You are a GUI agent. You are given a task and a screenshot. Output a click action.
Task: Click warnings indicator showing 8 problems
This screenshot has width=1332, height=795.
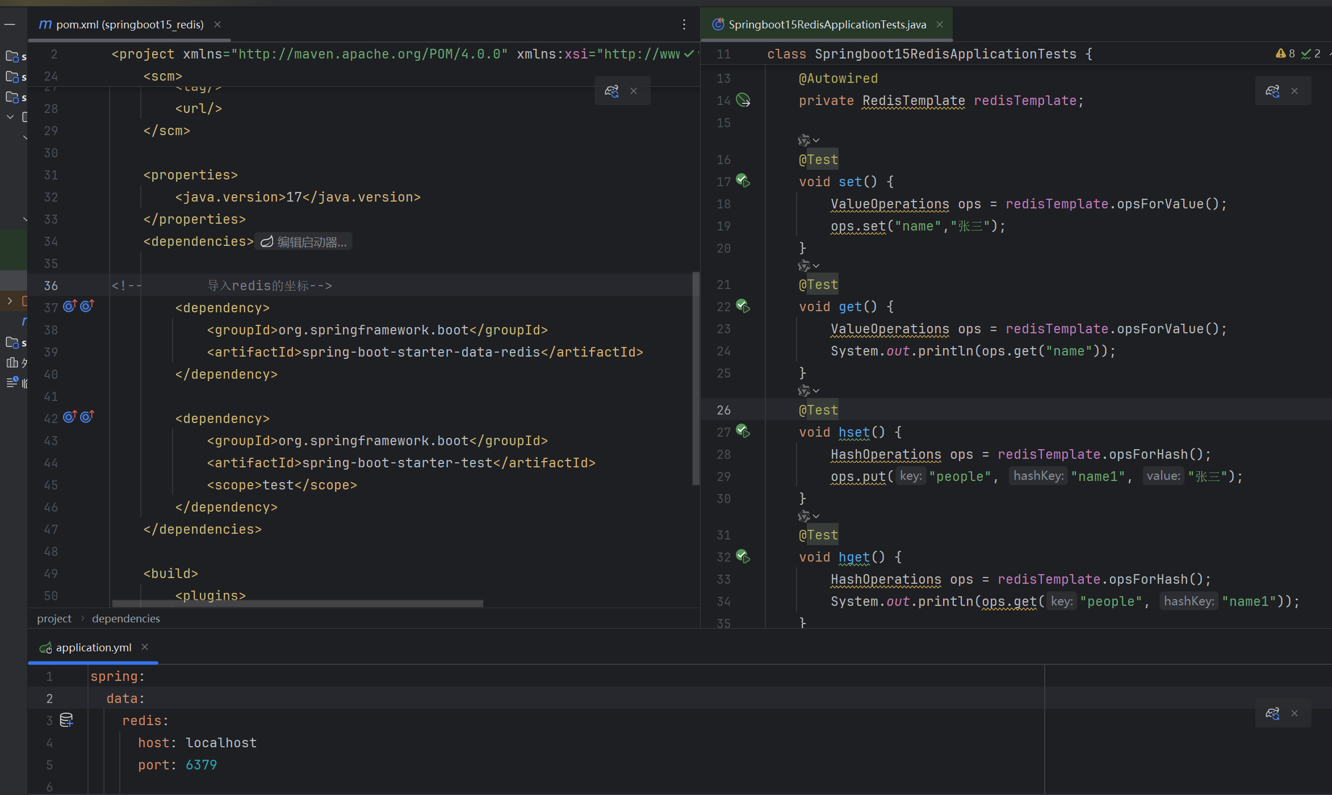coord(1286,53)
